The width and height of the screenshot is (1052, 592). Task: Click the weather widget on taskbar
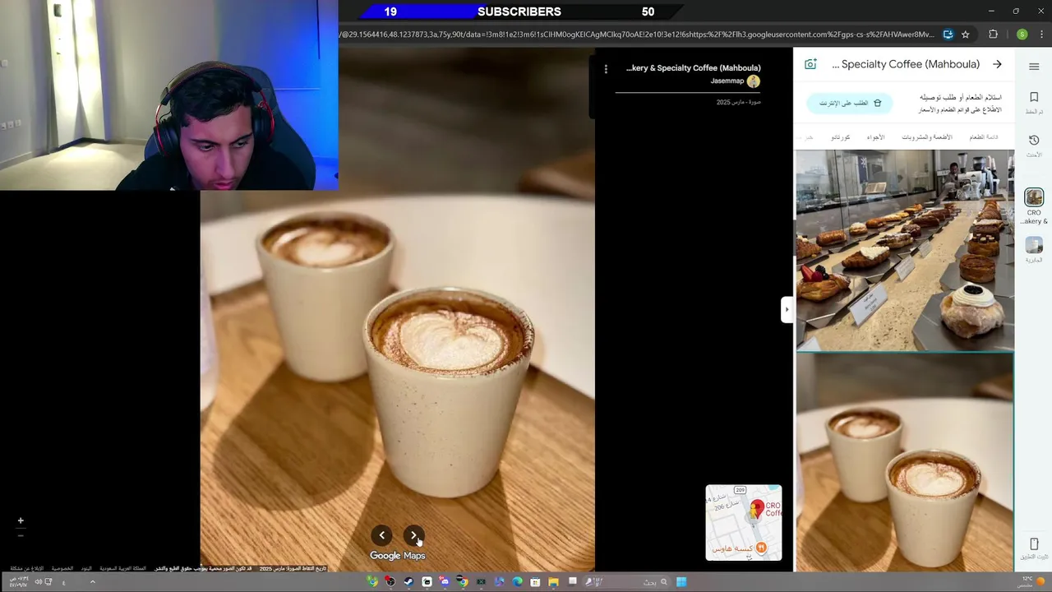coord(1032,581)
